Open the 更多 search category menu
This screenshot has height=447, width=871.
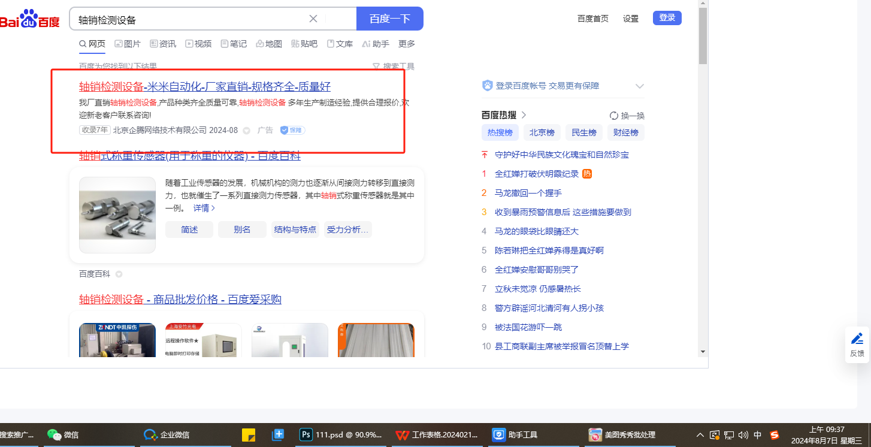pyautogui.click(x=407, y=44)
